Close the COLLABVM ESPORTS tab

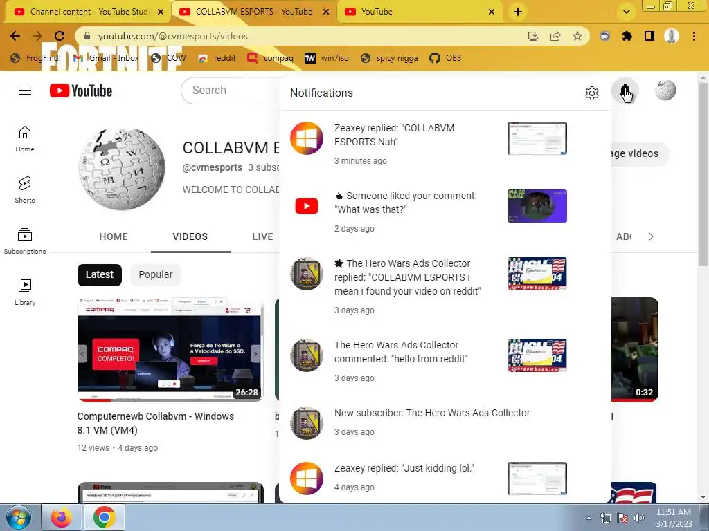[326, 12]
